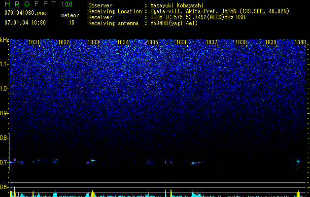Click the 1039 time marker
This screenshot has width=310, height=197.
click(271, 42)
